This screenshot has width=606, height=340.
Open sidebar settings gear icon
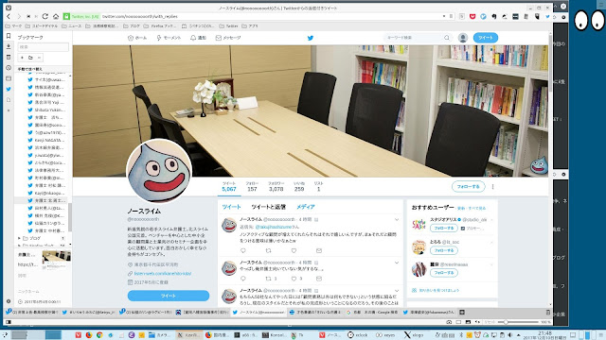(x=9, y=301)
